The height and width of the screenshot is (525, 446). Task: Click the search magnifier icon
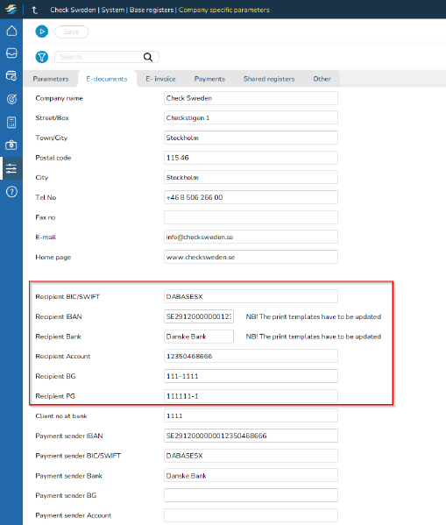(x=148, y=57)
